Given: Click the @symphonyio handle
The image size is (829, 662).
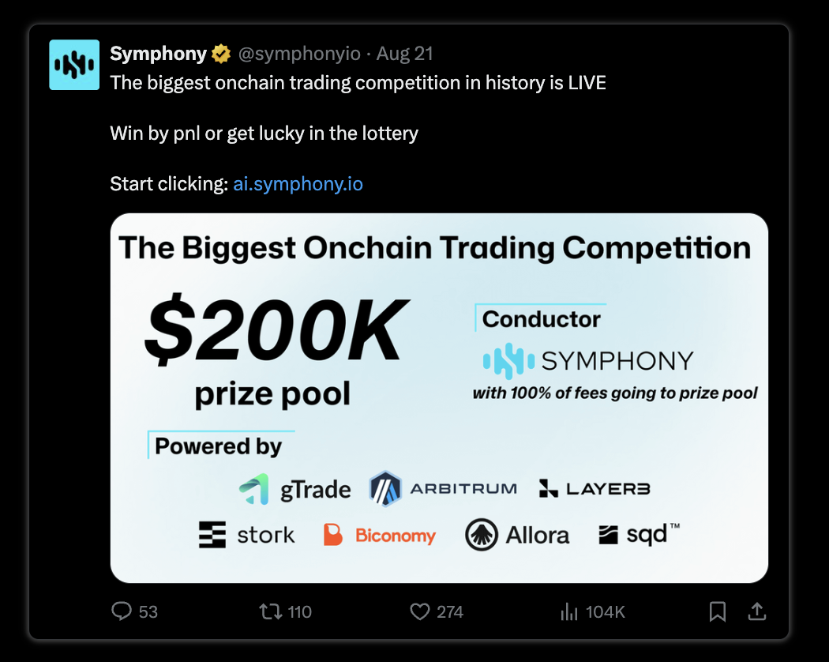Looking at the screenshot, I should coord(299,54).
